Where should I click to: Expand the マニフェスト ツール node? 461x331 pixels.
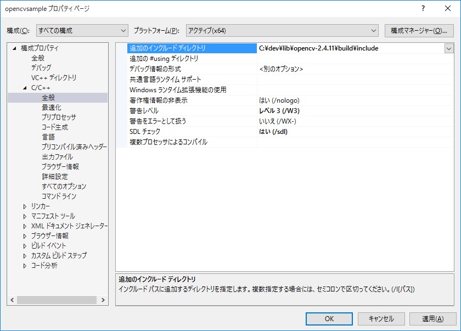tap(25, 216)
